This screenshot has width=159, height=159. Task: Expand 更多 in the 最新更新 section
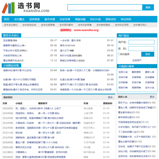(111, 97)
